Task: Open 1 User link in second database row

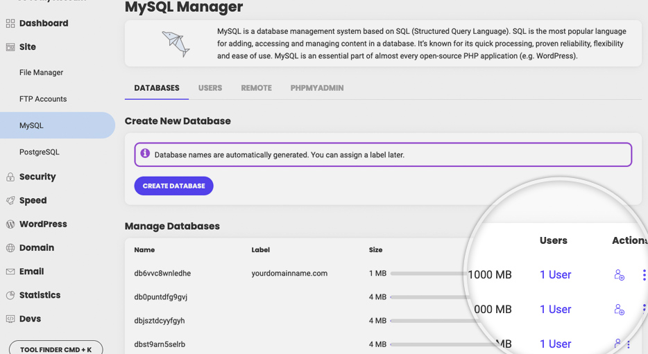Action: click(556, 310)
